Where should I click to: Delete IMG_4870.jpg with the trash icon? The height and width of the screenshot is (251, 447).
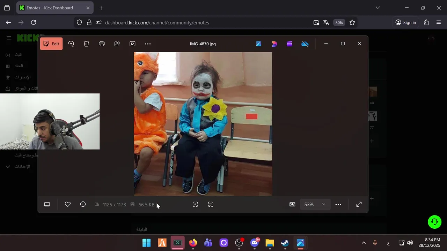click(x=86, y=44)
